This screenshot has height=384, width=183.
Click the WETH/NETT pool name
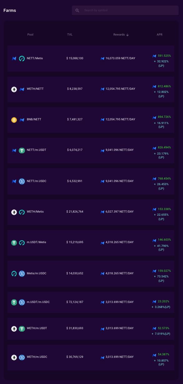click(35, 89)
